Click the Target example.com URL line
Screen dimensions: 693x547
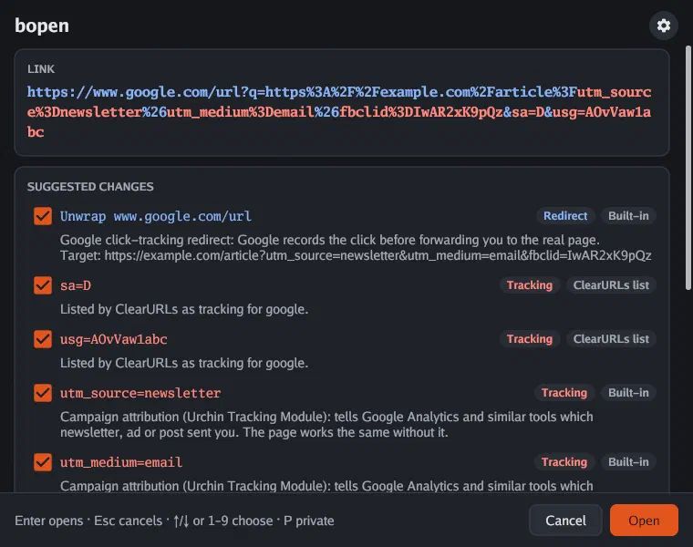click(x=356, y=255)
